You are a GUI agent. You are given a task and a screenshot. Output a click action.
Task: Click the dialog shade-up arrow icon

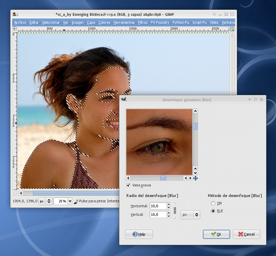tap(250, 99)
